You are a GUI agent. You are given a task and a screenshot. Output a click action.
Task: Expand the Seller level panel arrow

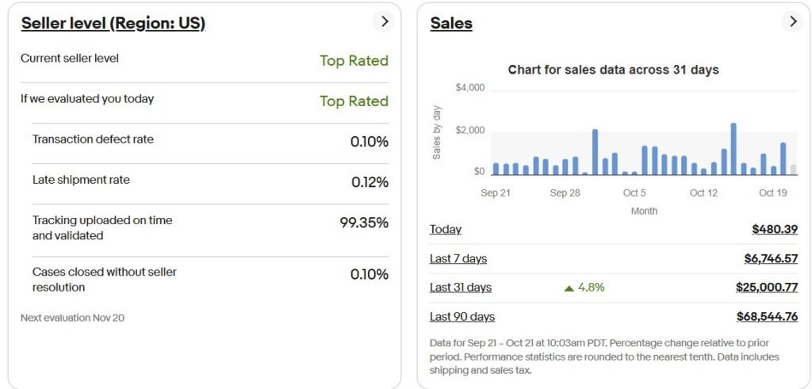[x=385, y=22]
